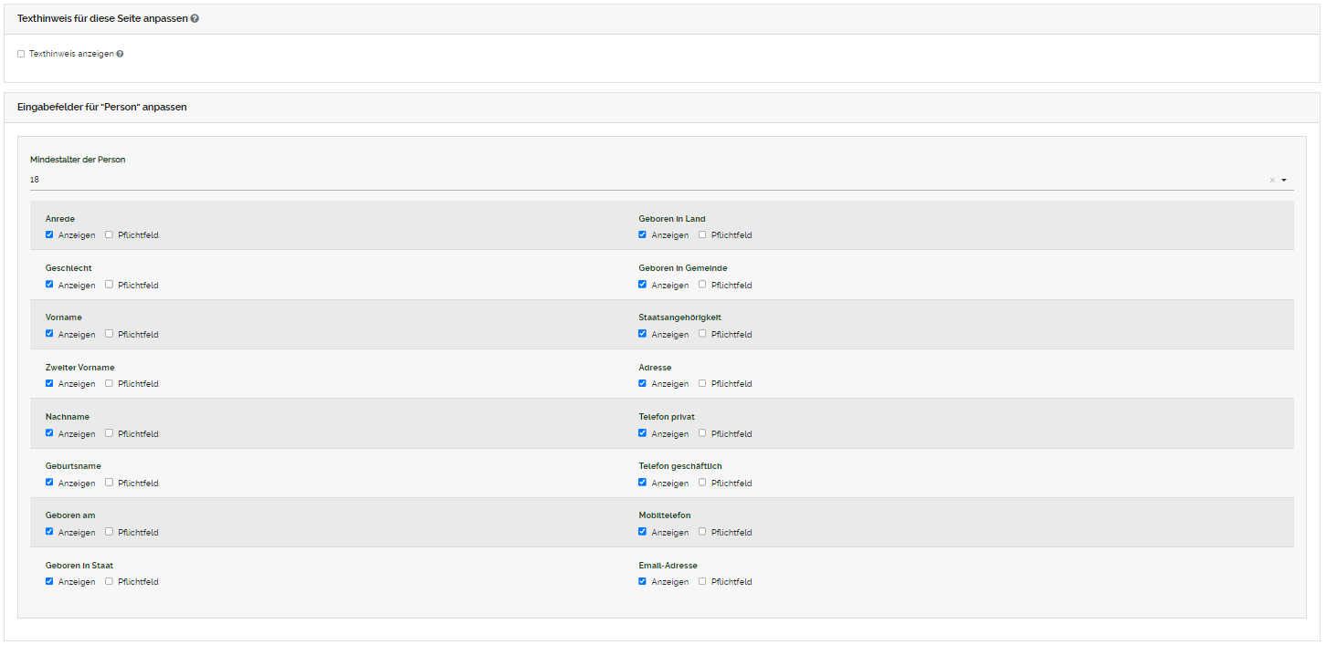Hide the Geburtsname field via Anzeigen
Image resolution: width=1326 pixels, height=645 pixels.
point(49,483)
